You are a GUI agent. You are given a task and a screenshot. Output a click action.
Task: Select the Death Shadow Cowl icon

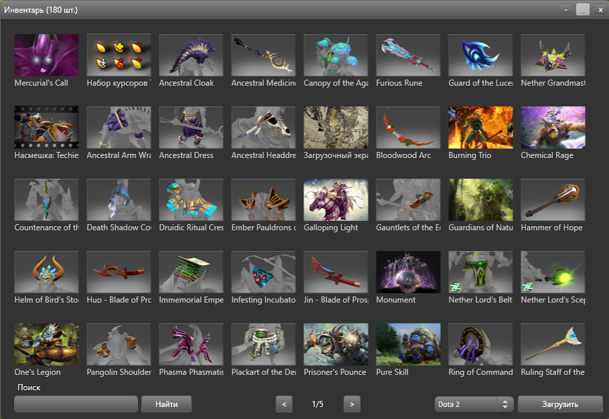[119, 200]
